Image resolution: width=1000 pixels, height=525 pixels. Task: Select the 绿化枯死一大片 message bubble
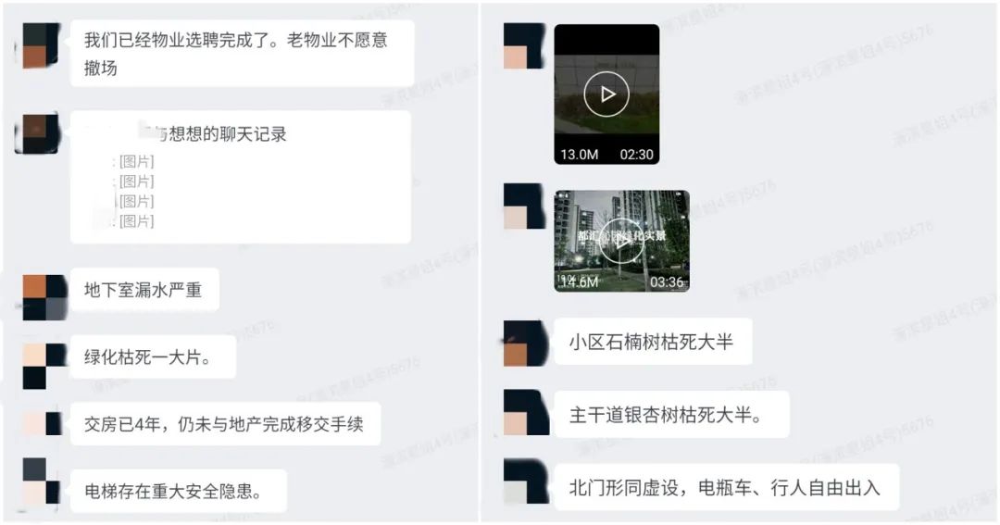(153, 356)
